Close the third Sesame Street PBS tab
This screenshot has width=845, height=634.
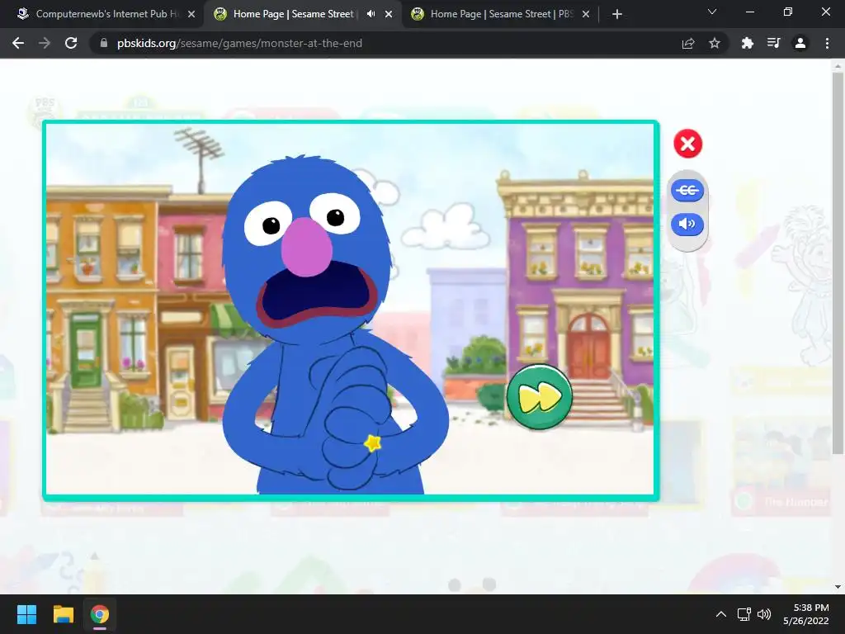click(586, 15)
